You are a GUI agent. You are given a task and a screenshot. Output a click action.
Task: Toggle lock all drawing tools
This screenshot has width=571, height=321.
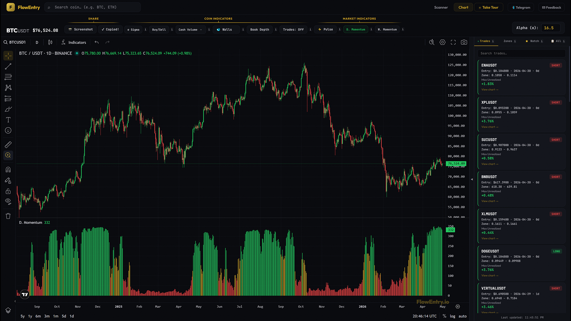pyautogui.click(x=8, y=191)
